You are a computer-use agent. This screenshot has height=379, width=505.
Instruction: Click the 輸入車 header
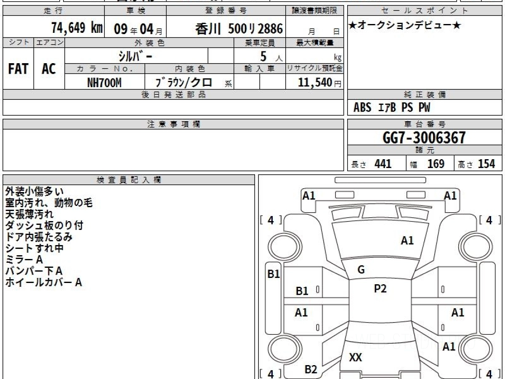(x=260, y=69)
